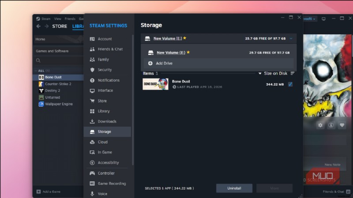Click the settings window resize grip
Image resolution: width=353 pixels, height=198 pixels.
(x=300, y=196)
